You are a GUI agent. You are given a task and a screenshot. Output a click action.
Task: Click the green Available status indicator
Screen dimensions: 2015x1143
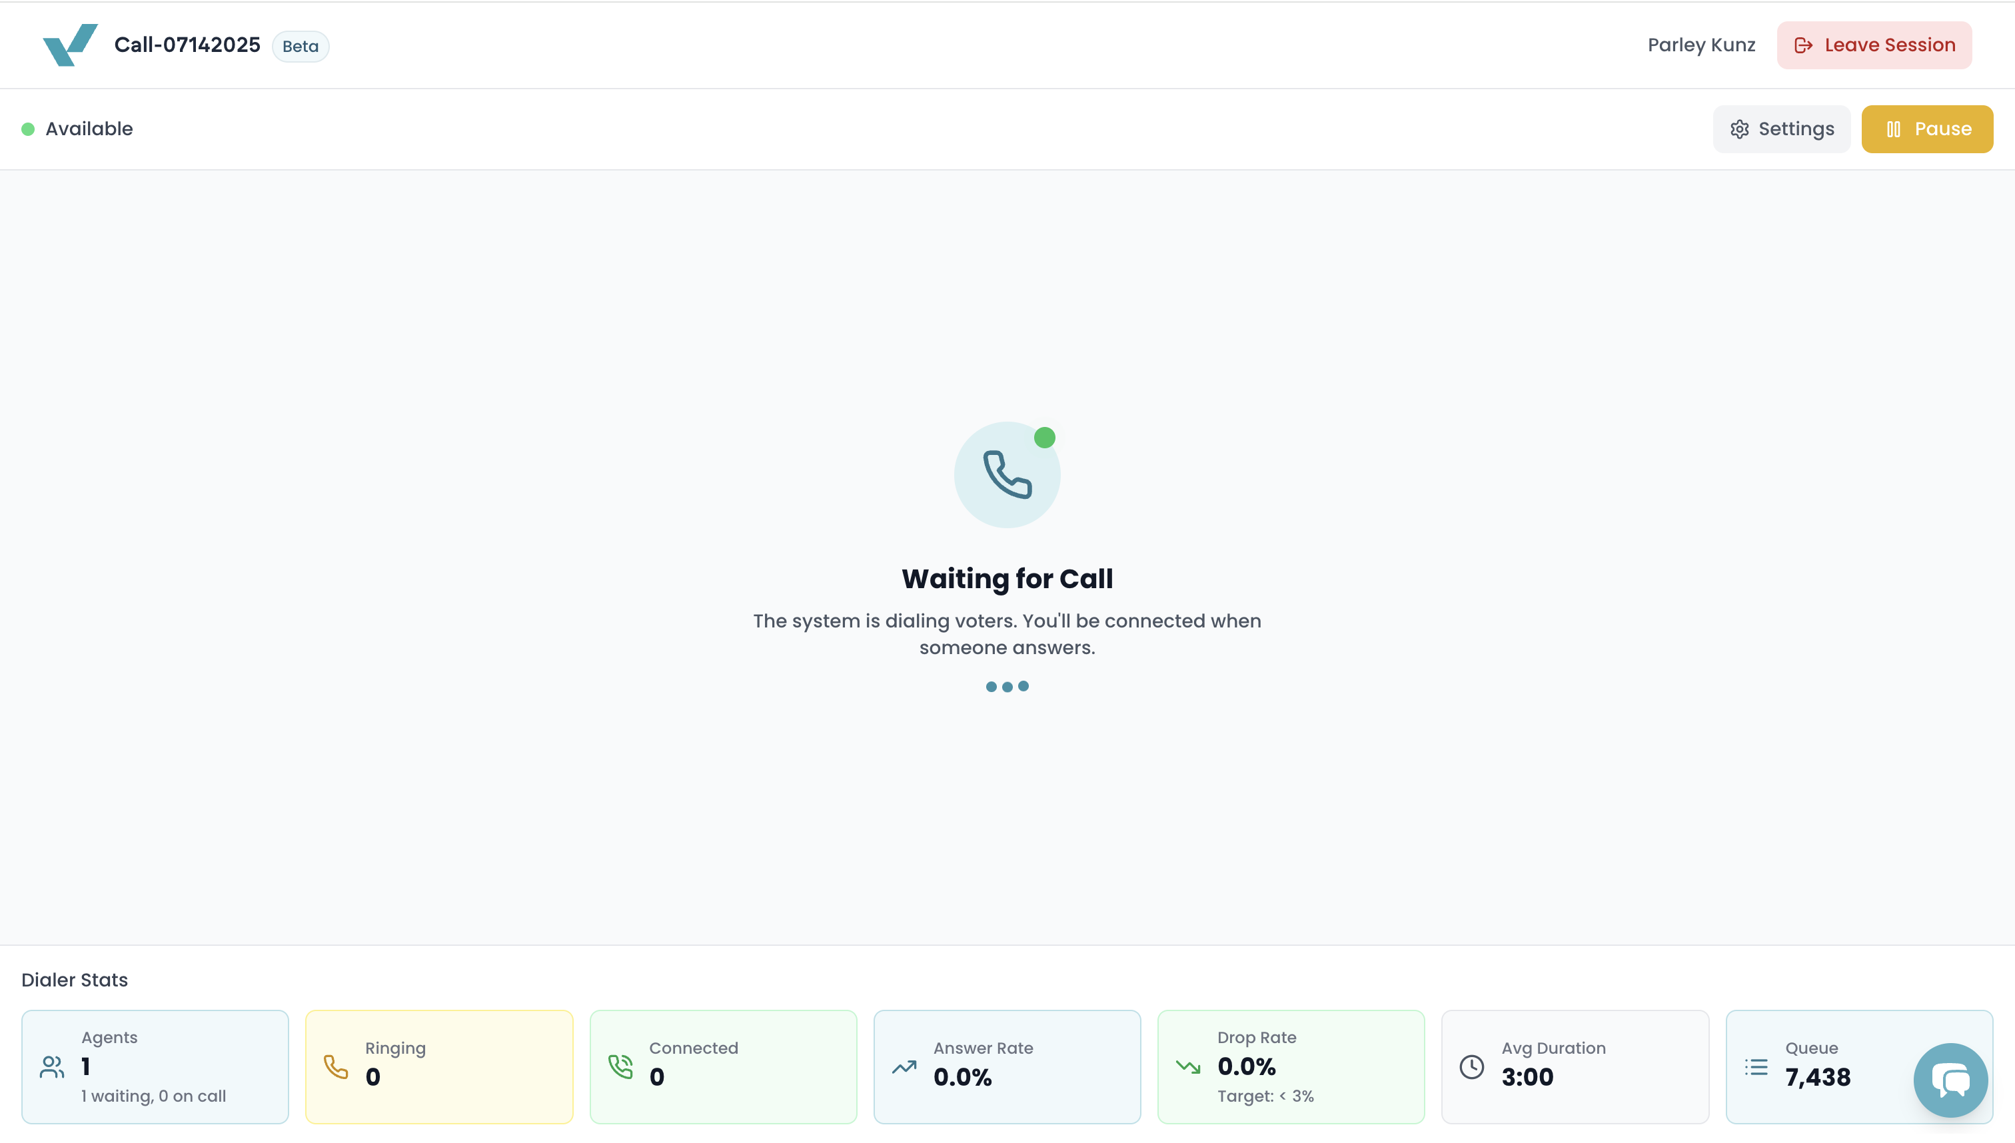pos(27,129)
